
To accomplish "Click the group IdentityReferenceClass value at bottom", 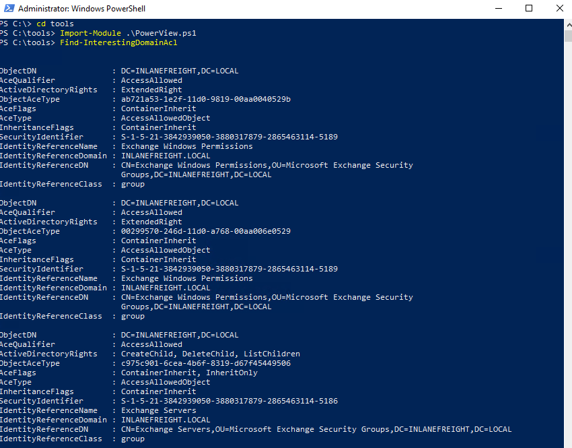I will click(x=133, y=439).
